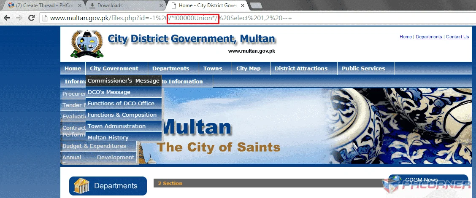Click the www.multan.gov.pk header text

[x=252, y=51]
